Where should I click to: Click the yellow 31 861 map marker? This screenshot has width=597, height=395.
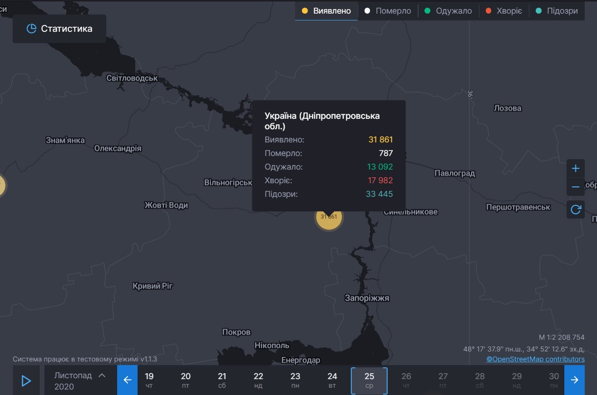(329, 218)
